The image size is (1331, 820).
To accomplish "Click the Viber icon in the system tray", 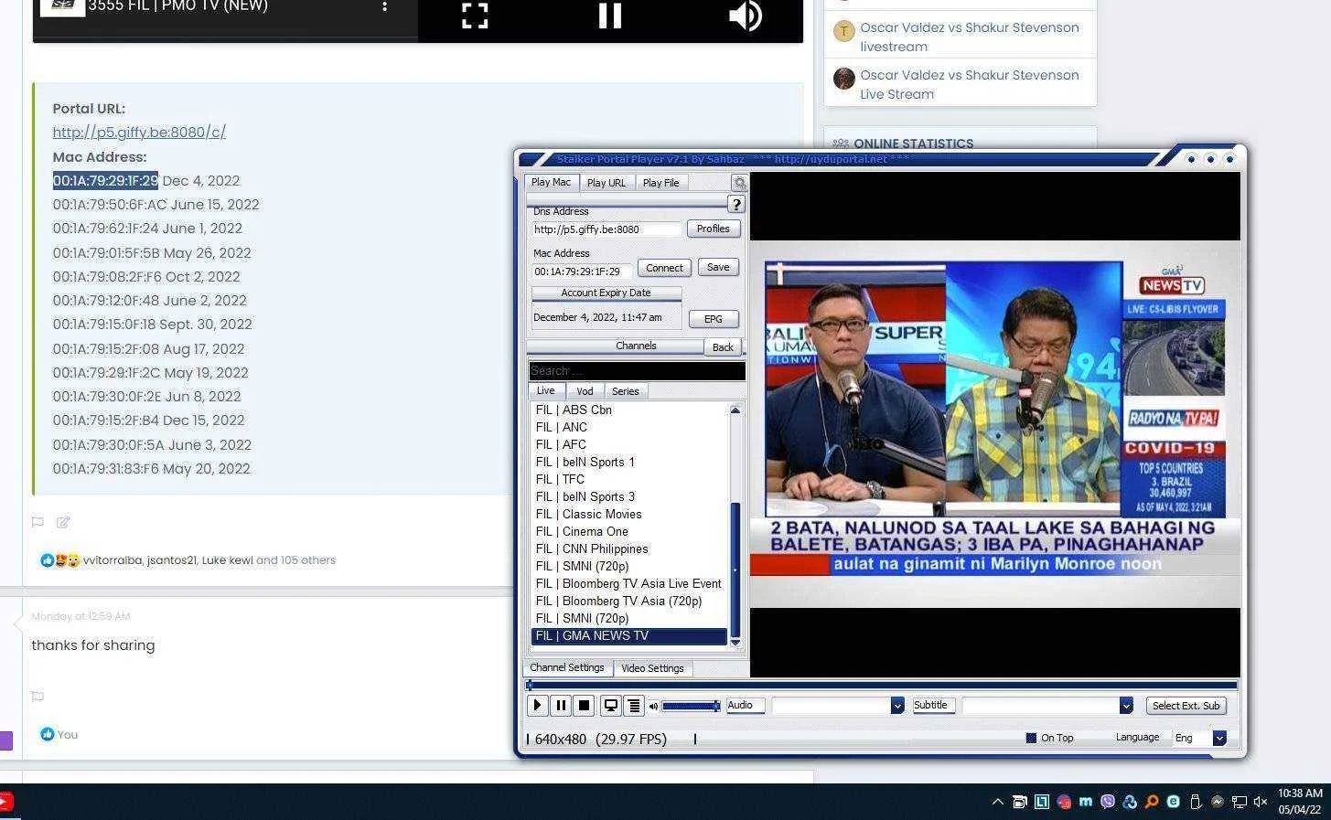I will pyautogui.click(x=1108, y=802).
